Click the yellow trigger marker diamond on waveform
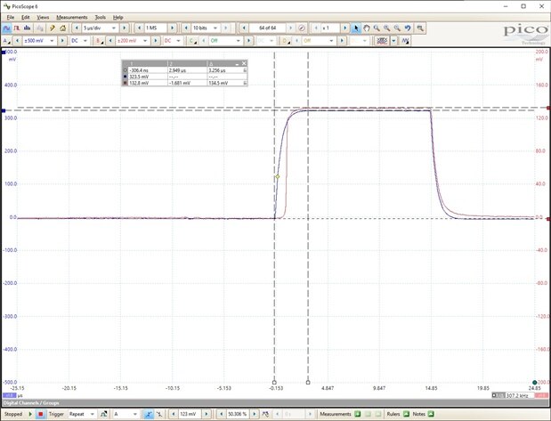 tap(278, 178)
